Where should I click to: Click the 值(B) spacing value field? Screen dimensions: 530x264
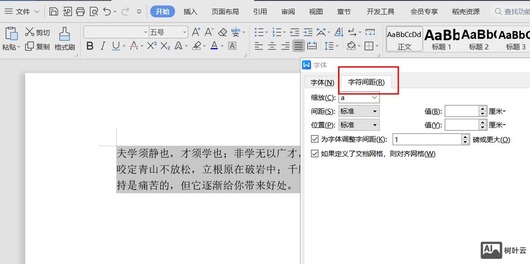462,111
